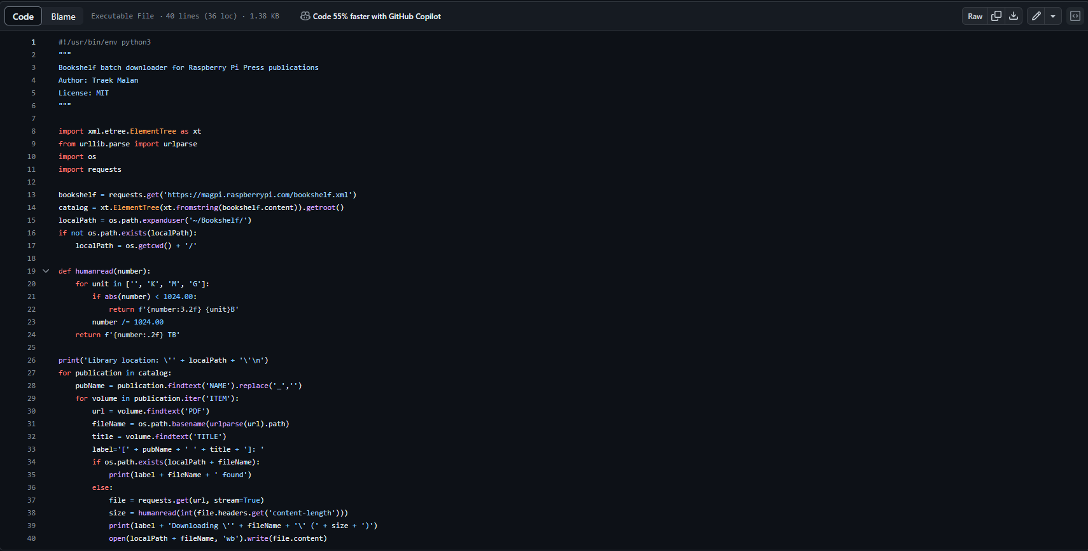Open the symbols panel icon

point(1075,17)
